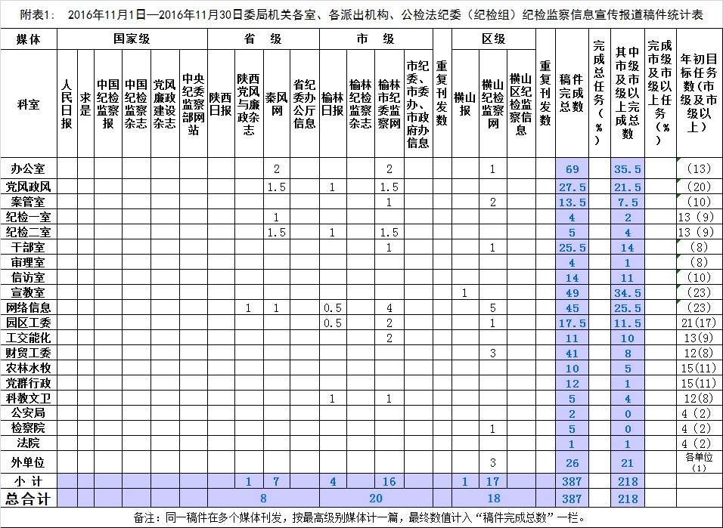Click the 完成总任务(%) column header
723x528 pixels.
pos(600,93)
